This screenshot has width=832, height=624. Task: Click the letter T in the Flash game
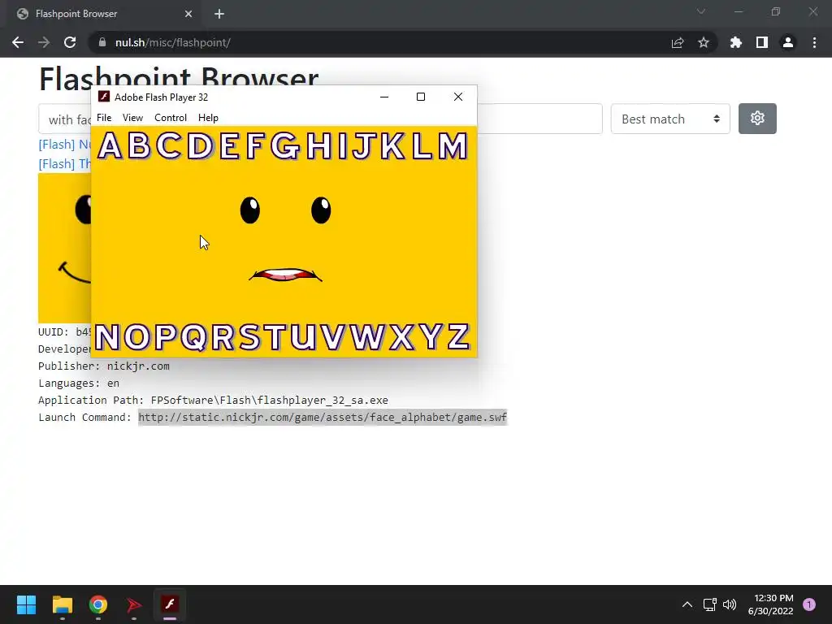[x=275, y=337]
